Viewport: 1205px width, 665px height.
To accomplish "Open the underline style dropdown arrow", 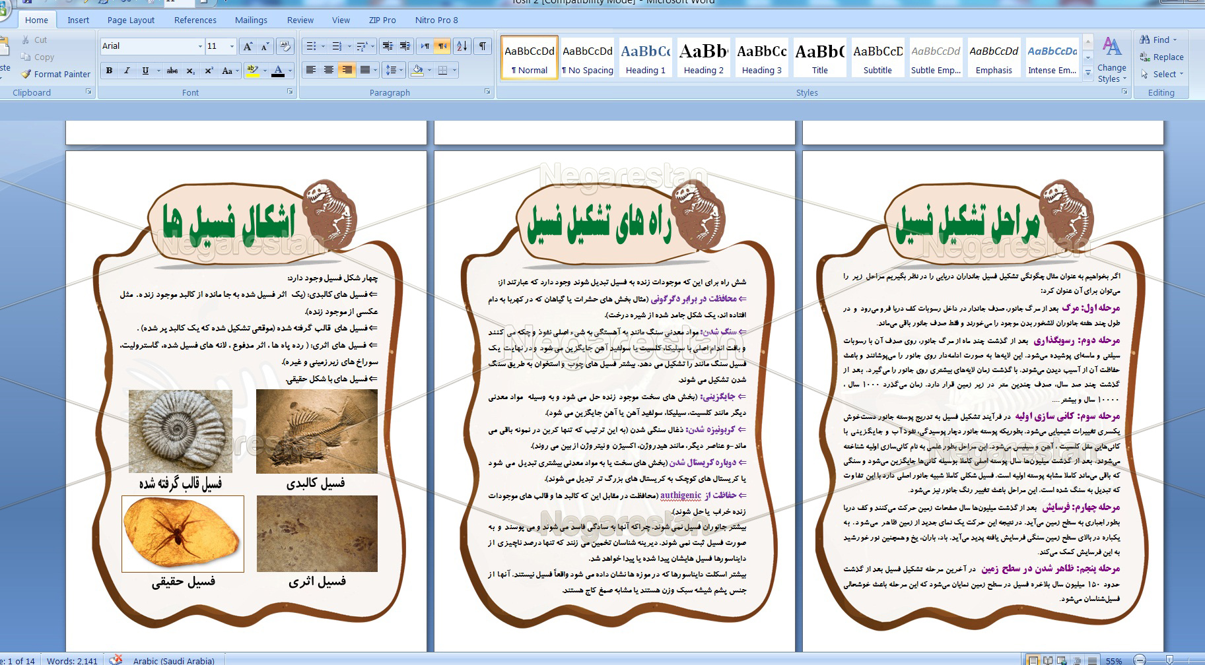I will pyautogui.click(x=158, y=71).
